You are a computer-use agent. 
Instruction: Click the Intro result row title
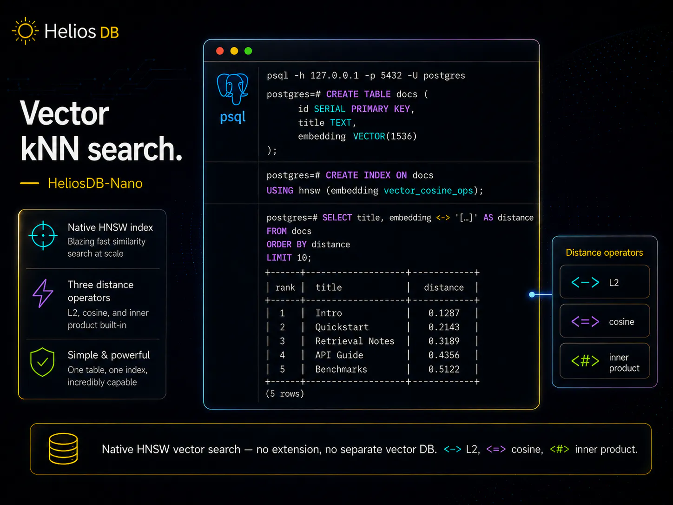click(329, 313)
